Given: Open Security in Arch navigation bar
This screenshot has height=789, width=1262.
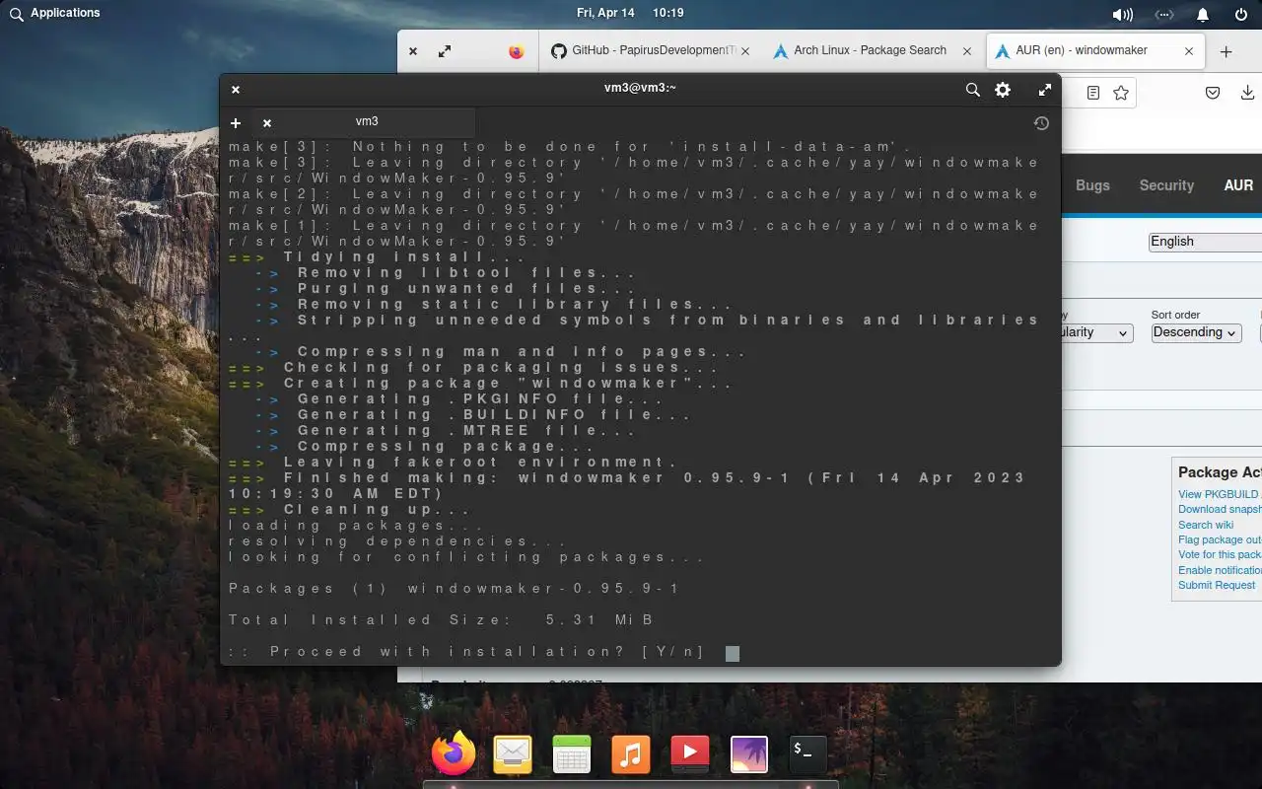Looking at the screenshot, I should 1166,185.
